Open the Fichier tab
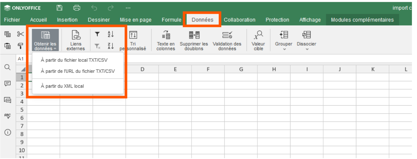Image resolution: width=417 pixels, height=159 pixels. pos(12,20)
